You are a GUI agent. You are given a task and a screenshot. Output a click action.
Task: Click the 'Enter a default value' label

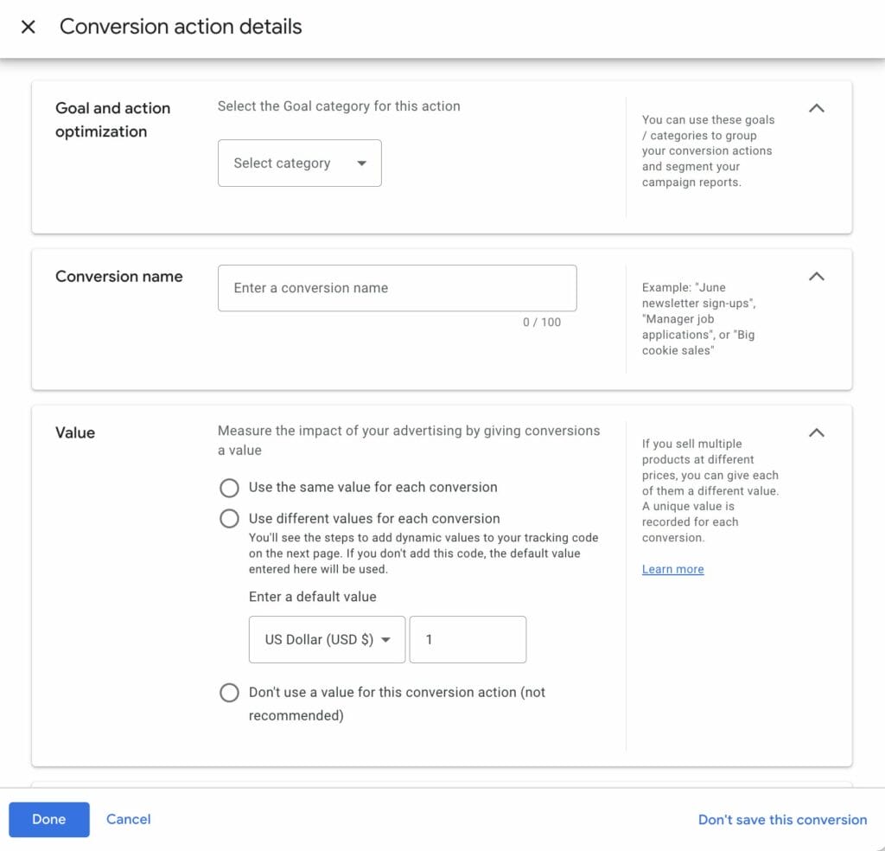[x=312, y=597]
